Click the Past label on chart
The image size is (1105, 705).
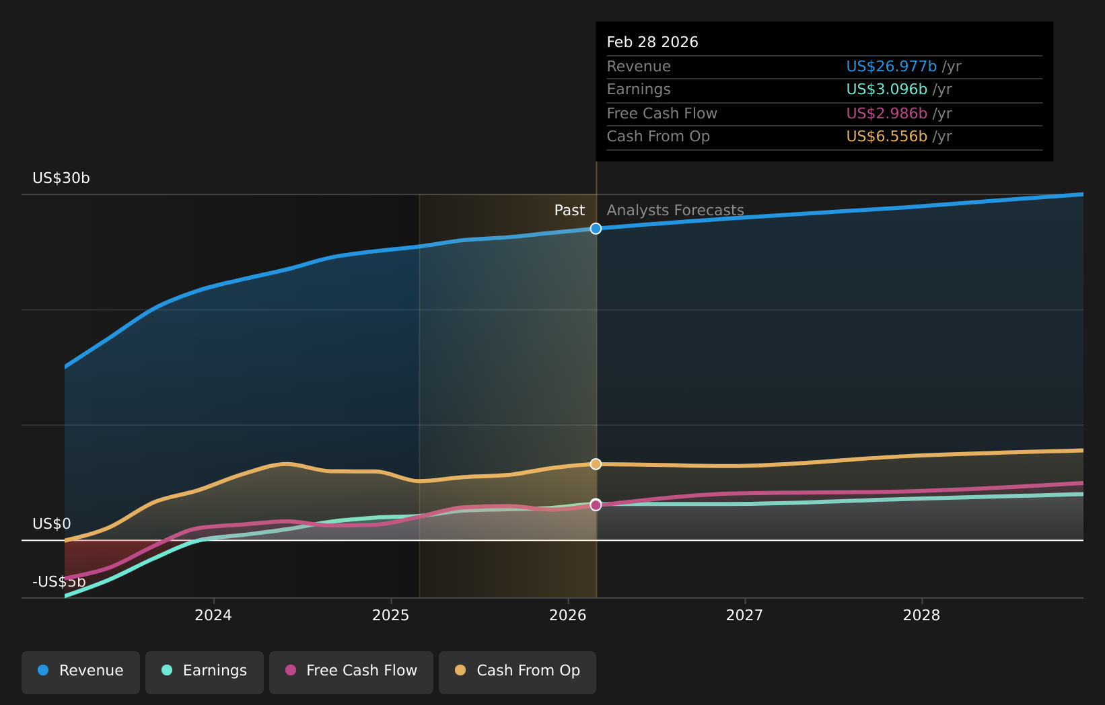(x=569, y=211)
